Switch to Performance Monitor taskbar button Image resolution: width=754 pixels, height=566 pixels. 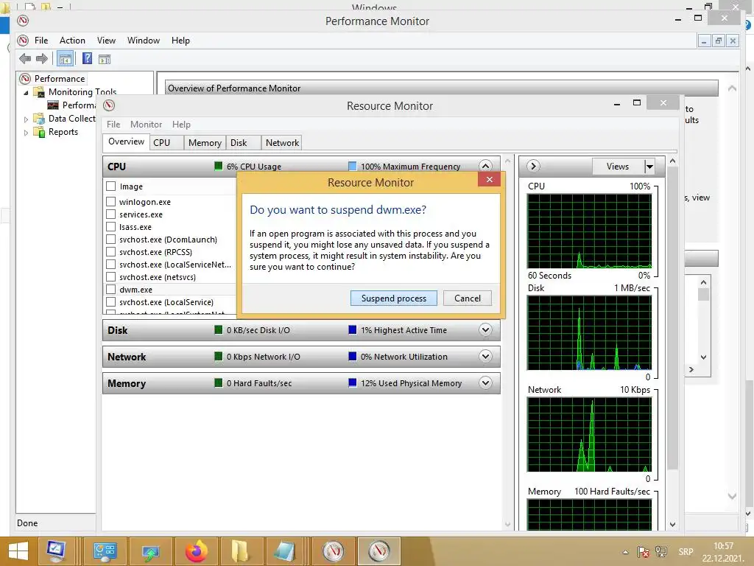pyautogui.click(x=334, y=551)
